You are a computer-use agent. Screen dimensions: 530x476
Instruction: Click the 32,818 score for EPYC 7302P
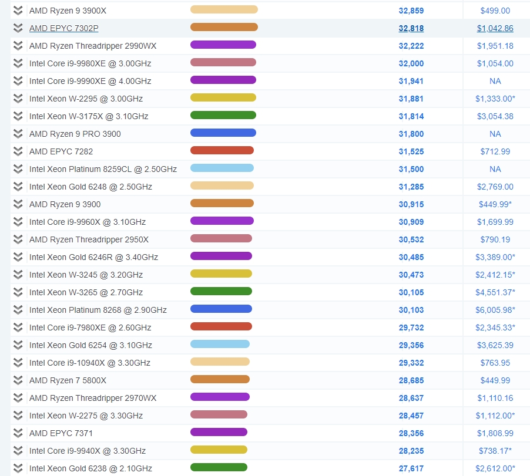[x=411, y=28]
